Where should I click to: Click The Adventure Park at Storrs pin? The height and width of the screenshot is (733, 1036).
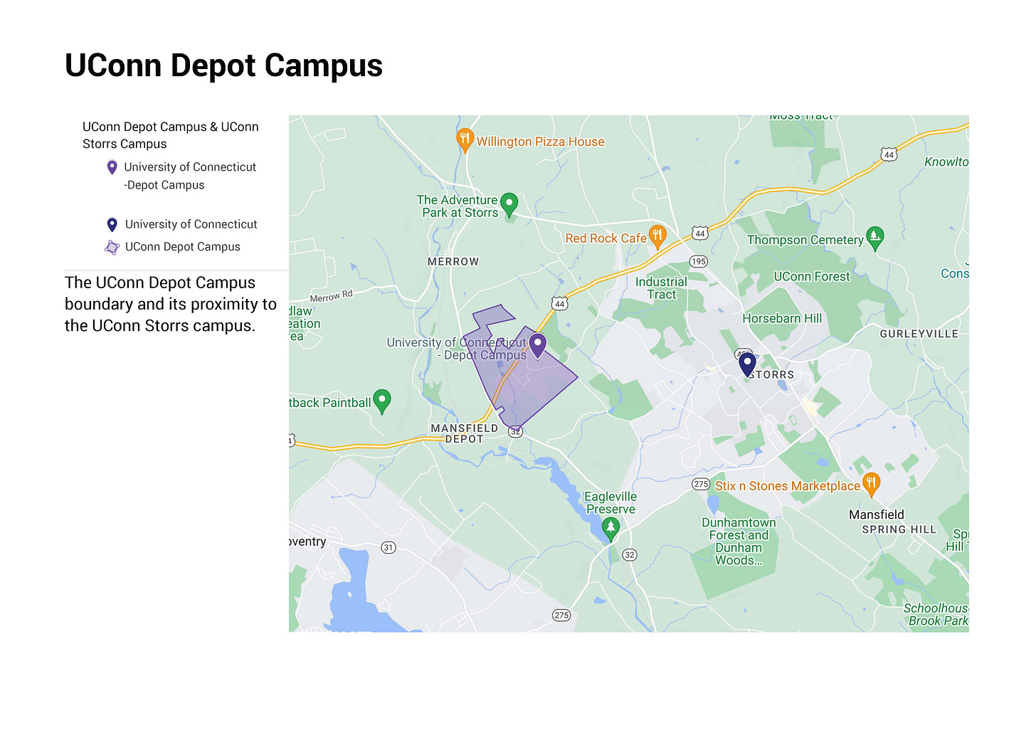[x=509, y=204]
